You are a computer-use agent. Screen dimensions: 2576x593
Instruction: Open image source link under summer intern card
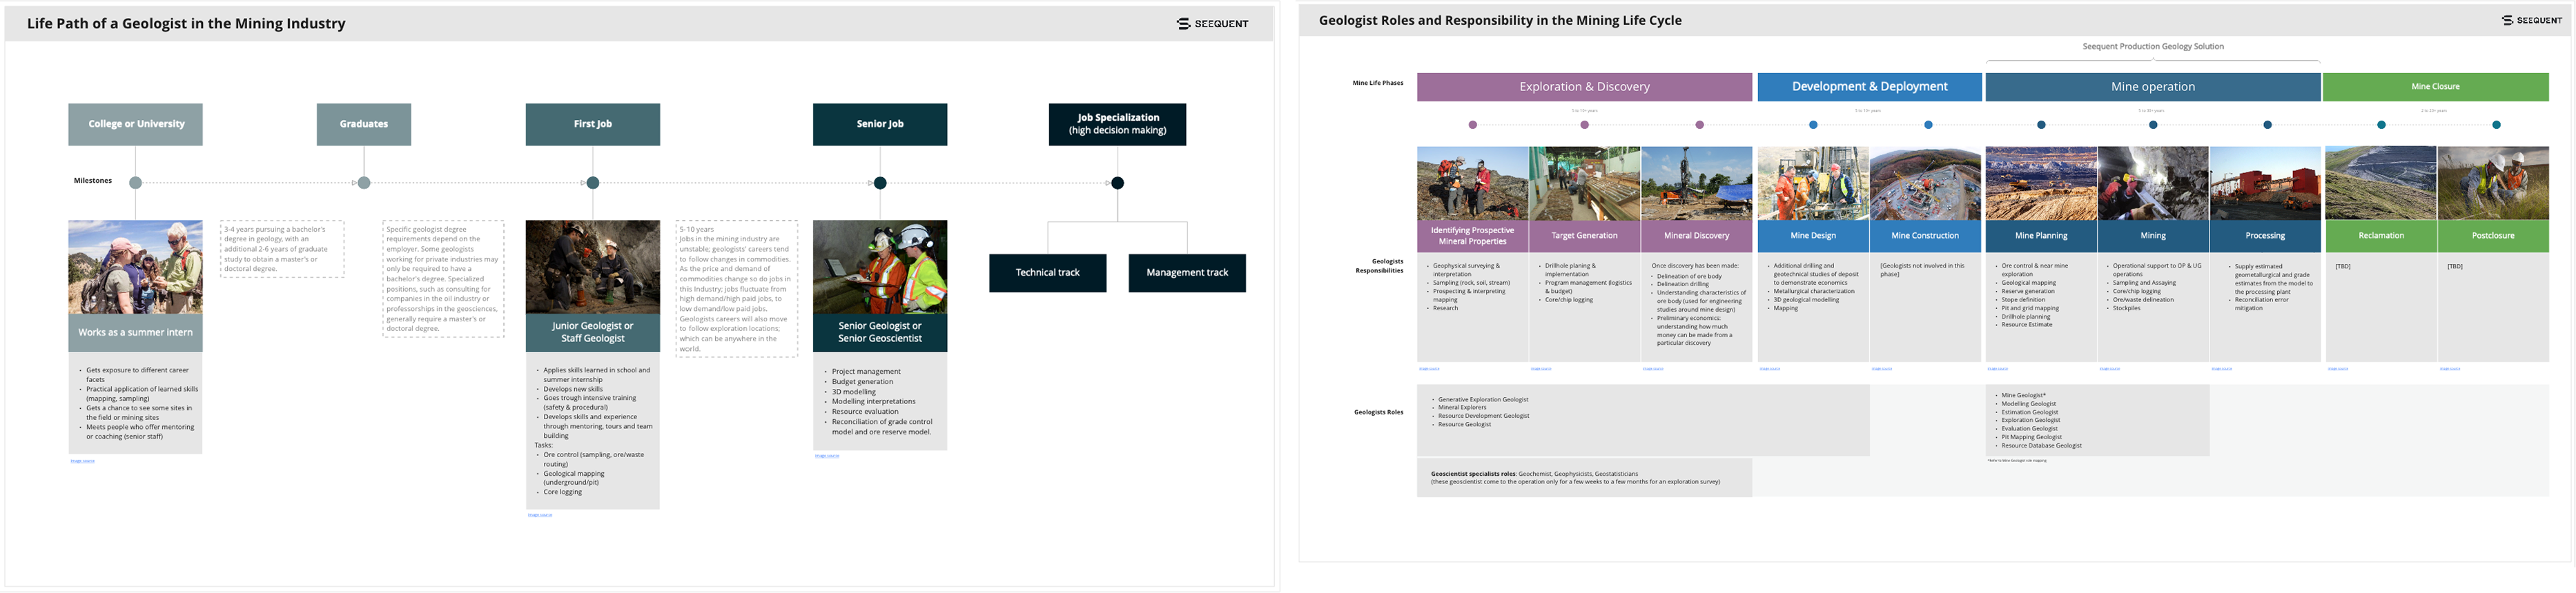(x=83, y=461)
